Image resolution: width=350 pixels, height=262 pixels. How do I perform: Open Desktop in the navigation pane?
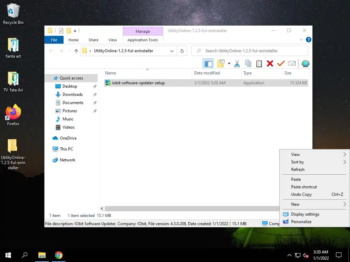coord(70,86)
